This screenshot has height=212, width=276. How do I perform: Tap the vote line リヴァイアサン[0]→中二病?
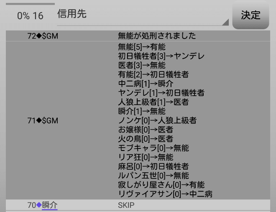pyautogui.click(x=165, y=194)
